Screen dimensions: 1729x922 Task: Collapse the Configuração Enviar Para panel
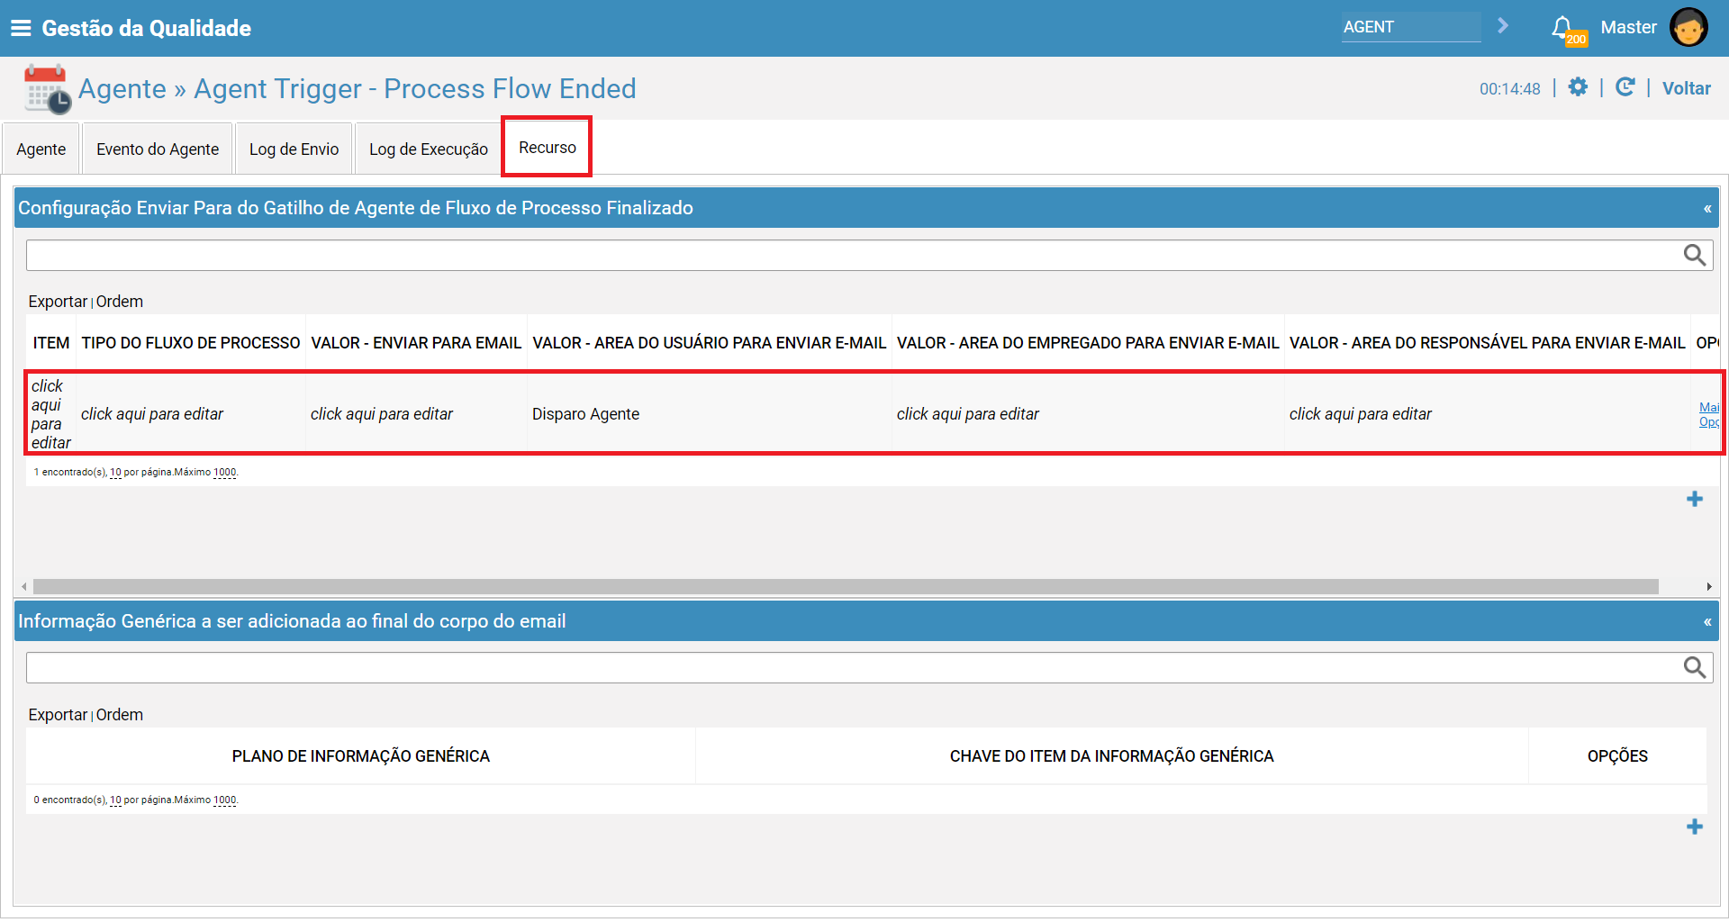tap(1706, 209)
